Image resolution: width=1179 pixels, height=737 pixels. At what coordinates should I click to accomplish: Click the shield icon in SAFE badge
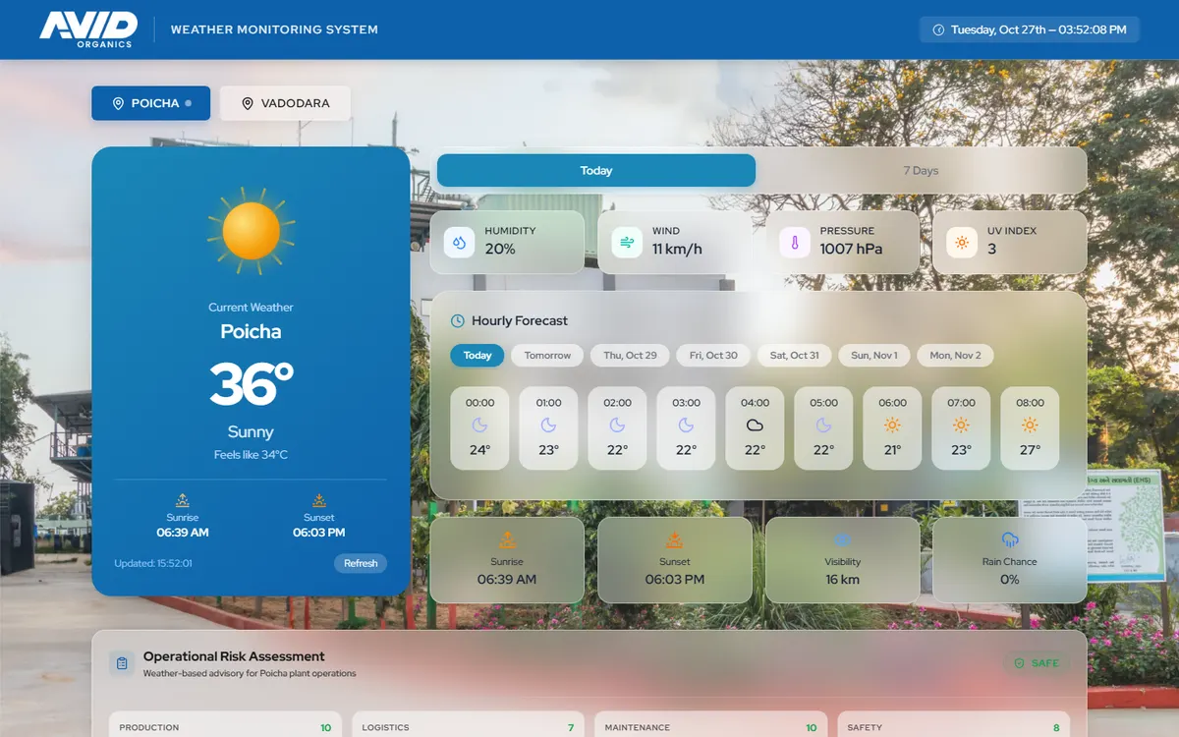coord(1019,663)
